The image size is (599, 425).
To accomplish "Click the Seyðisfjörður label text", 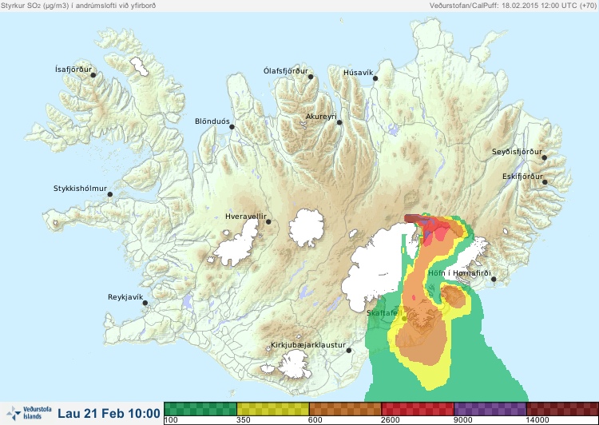I will [x=517, y=152].
